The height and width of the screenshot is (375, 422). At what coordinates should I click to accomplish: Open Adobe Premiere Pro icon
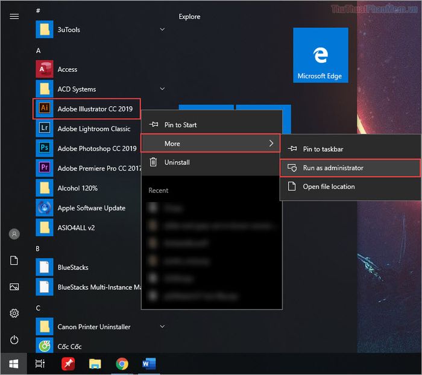pos(45,168)
